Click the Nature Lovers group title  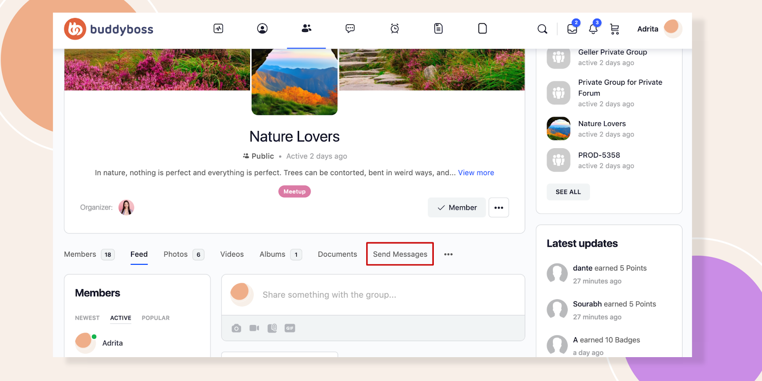pos(294,137)
